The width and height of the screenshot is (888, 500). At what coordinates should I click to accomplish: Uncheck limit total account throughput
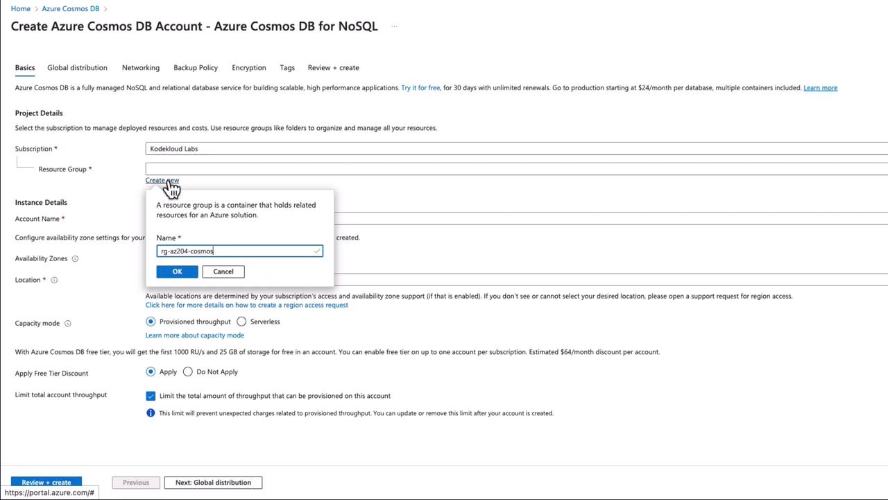(x=151, y=396)
